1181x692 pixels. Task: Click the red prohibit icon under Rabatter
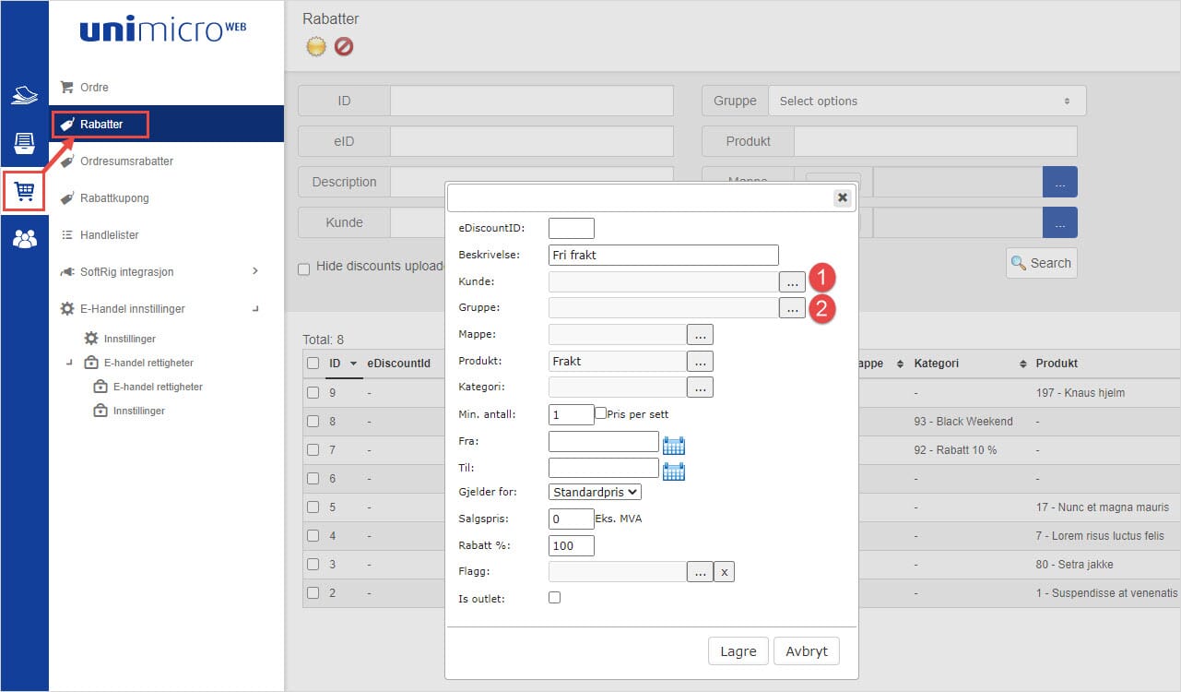(x=344, y=46)
